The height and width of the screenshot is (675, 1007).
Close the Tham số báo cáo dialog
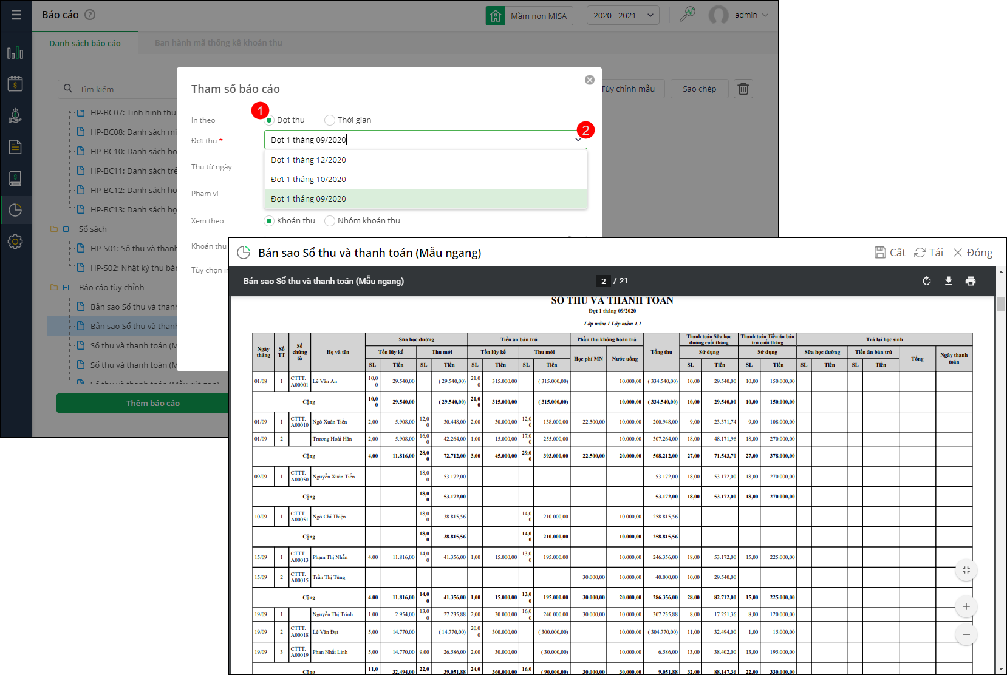pos(590,80)
